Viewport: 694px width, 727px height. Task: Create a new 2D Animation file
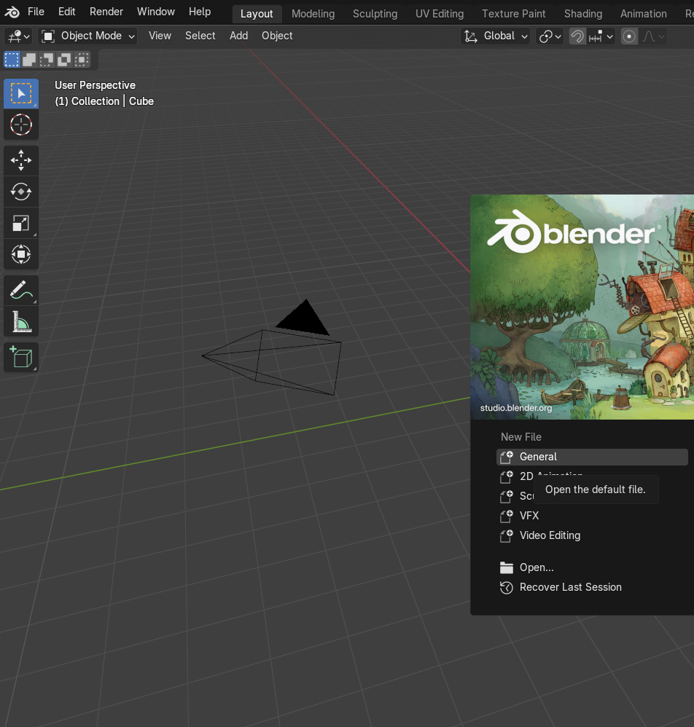(x=592, y=476)
